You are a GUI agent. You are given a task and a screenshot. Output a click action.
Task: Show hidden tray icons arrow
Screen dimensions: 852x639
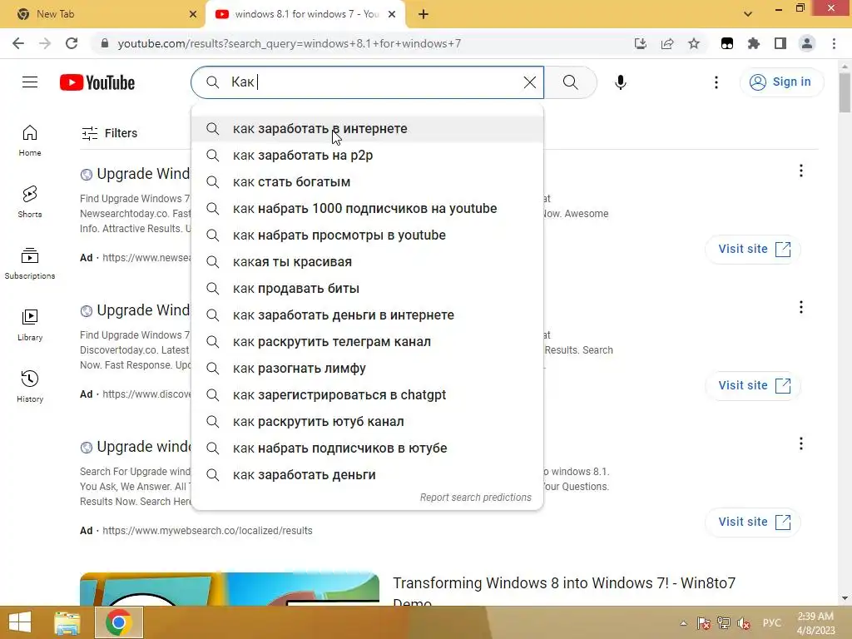pyautogui.click(x=683, y=623)
